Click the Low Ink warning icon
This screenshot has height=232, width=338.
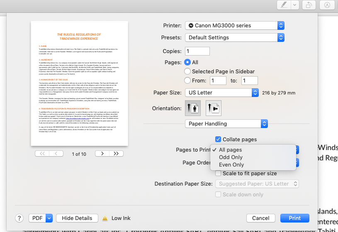[x=105, y=218]
